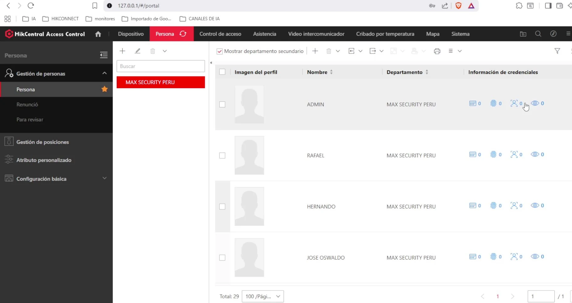The image size is (572, 303).
Task: Open the Para revisar page
Action: (x=30, y=120)
